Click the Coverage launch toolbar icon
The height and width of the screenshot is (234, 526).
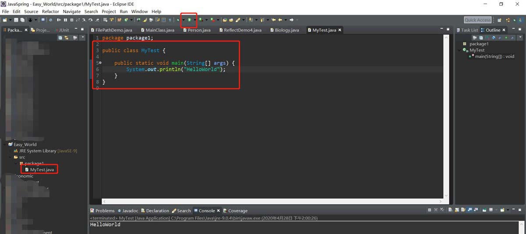(200, 20)
